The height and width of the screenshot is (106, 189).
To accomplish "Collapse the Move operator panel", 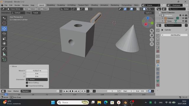I will [x=11, y=67].
